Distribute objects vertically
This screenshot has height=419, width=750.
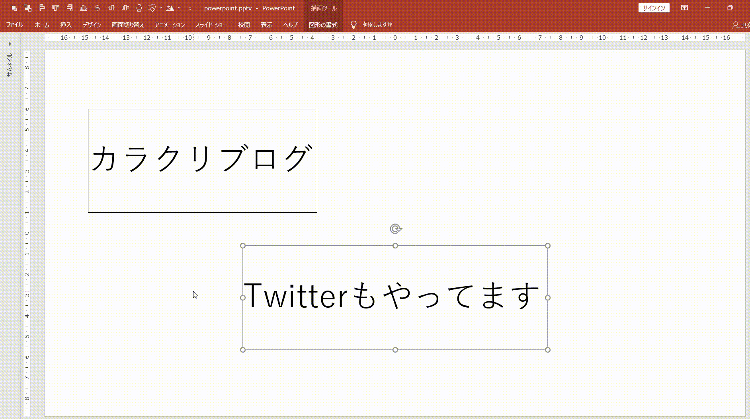click(139, 8)
